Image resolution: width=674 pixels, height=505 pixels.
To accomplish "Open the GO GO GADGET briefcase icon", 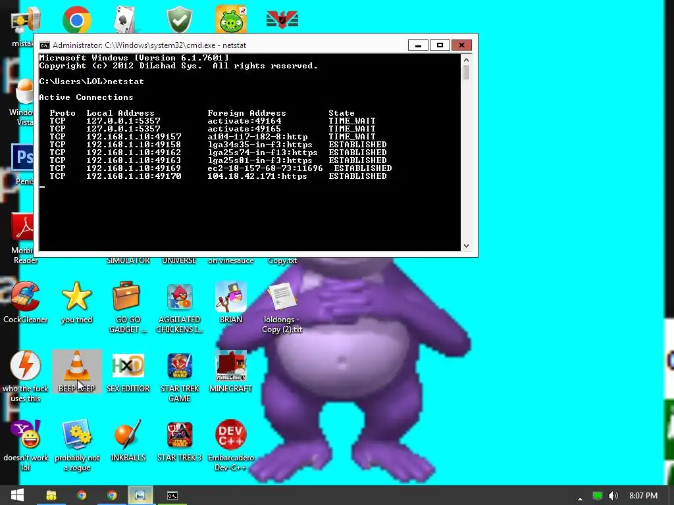I will (x=128, y=306).
